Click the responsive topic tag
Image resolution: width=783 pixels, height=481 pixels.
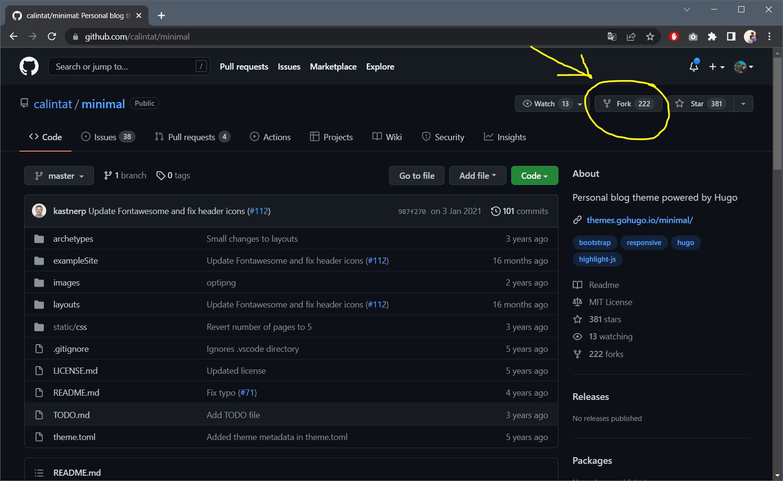[644, 243]
